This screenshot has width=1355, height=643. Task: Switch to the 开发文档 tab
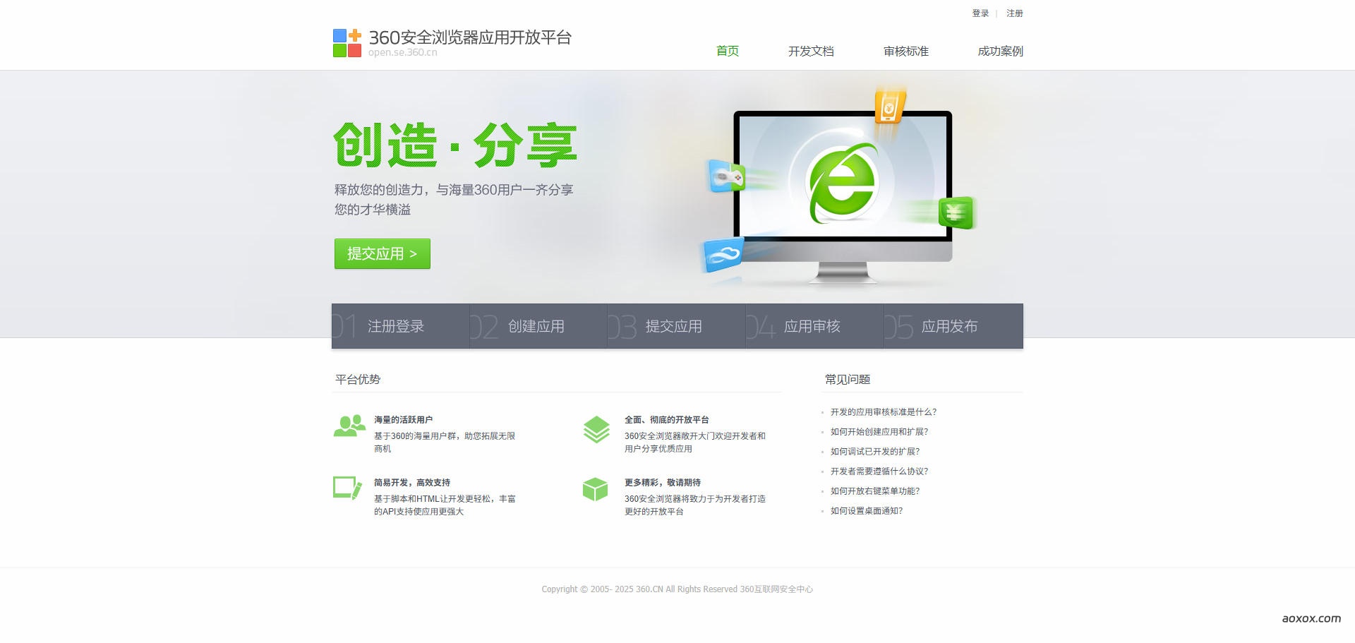[x=811, y=51]
